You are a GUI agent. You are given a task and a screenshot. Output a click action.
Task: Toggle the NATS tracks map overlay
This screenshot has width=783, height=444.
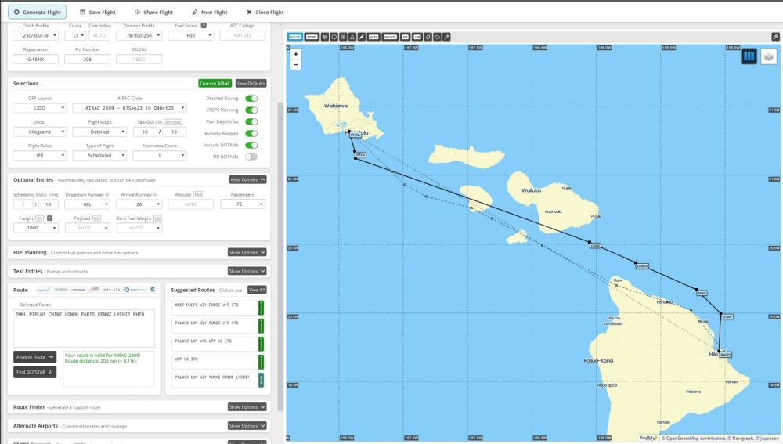[373, 37]
